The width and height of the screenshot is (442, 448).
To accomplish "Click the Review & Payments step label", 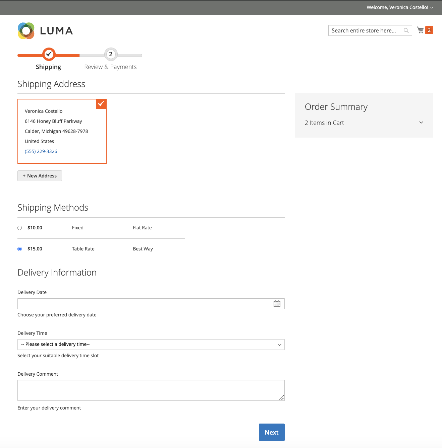I will (110, 67).
